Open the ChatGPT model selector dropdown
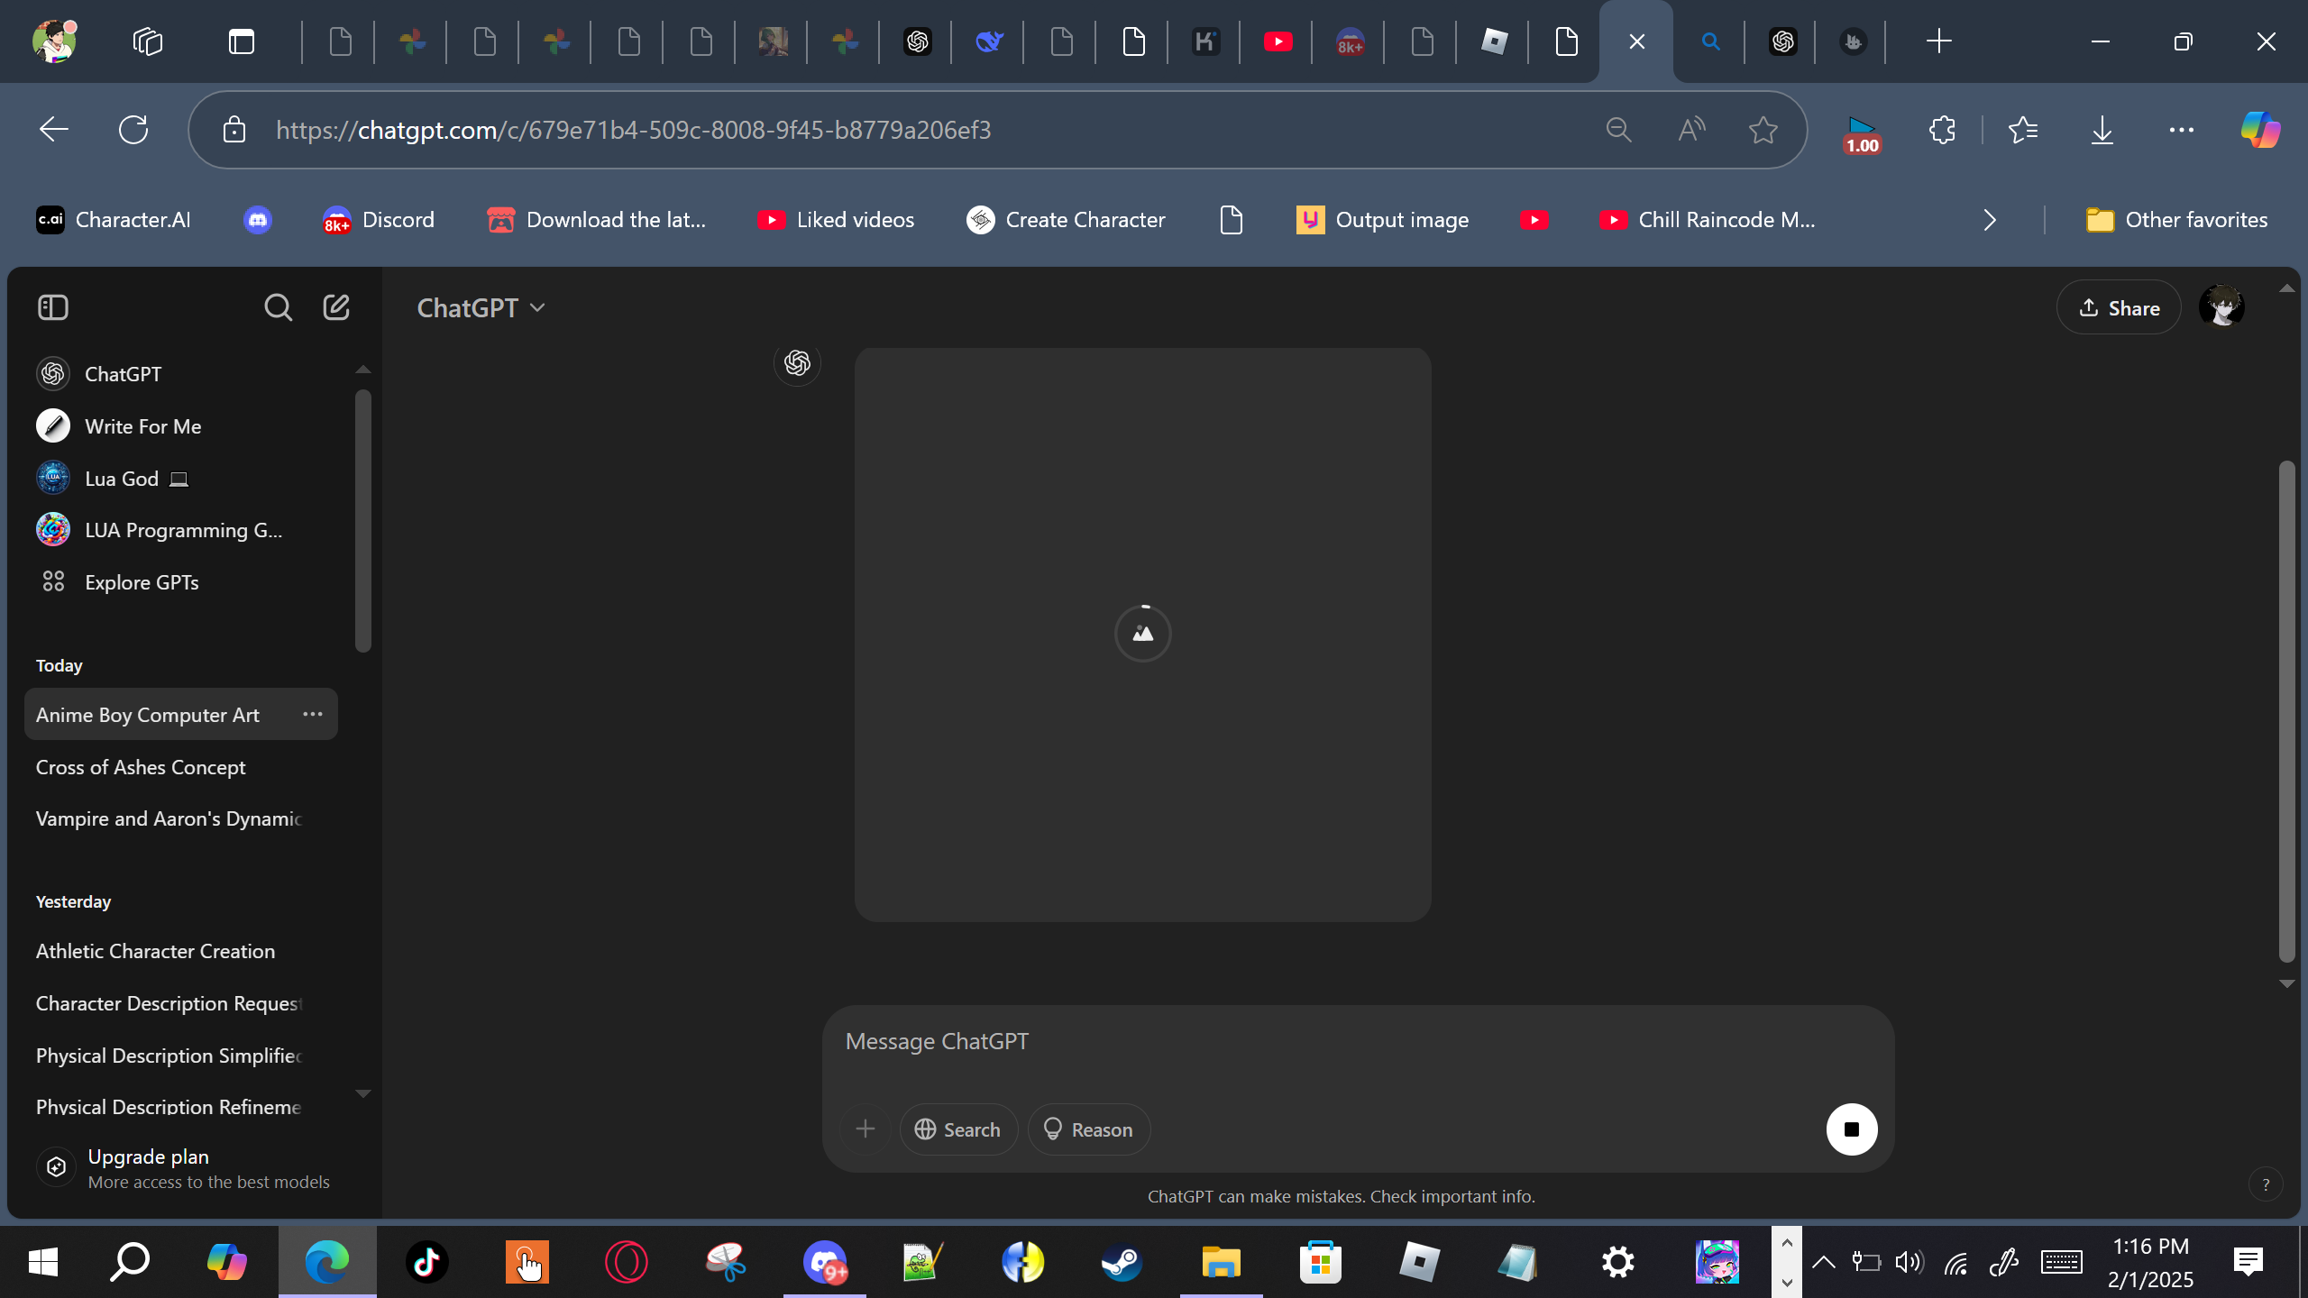Screen dimensions: 2308x1298 [481, 308]
